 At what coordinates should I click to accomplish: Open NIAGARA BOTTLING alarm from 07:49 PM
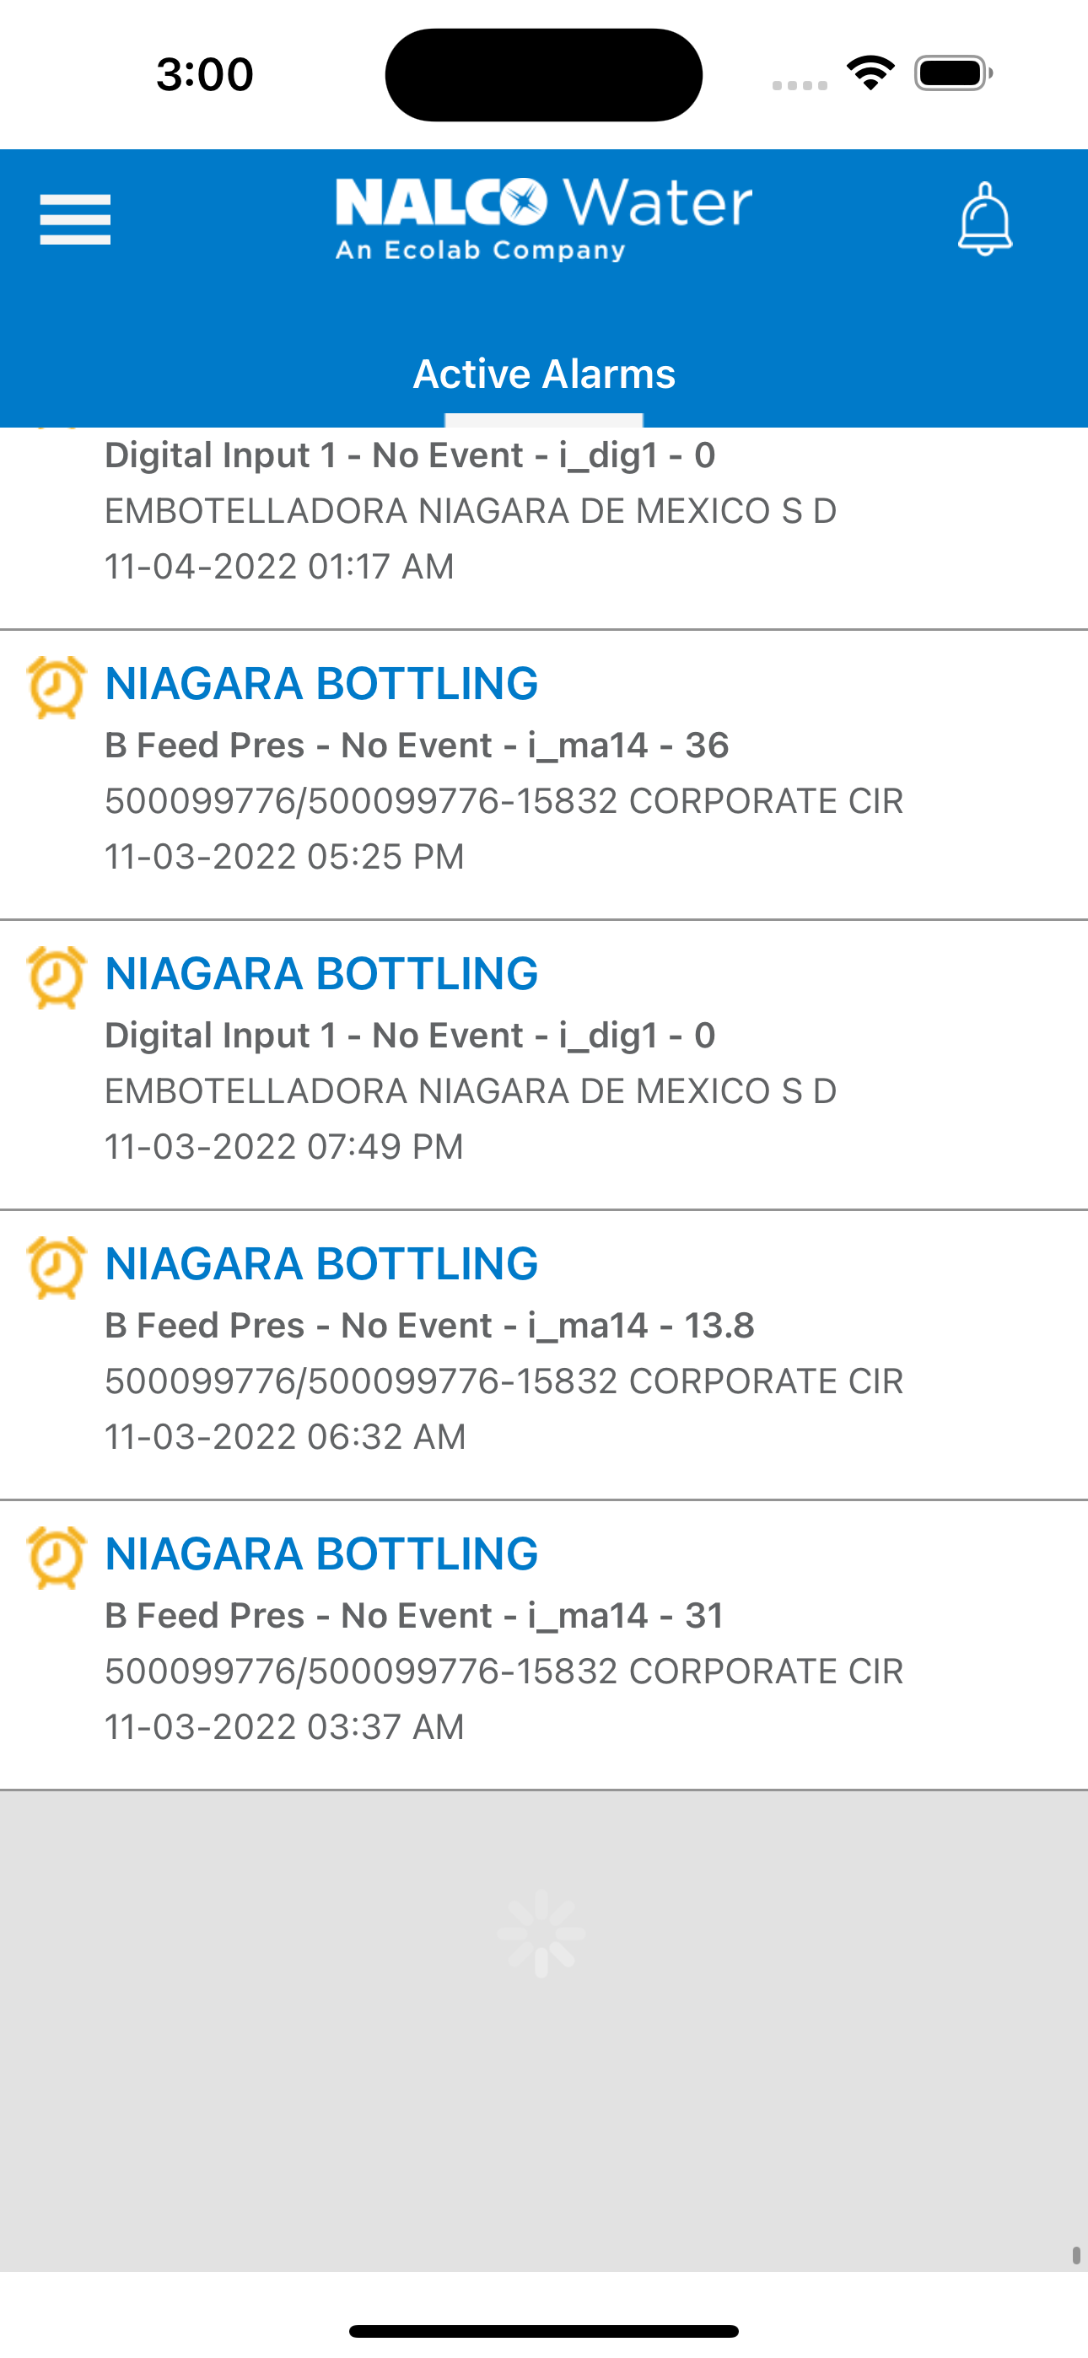tap(321, 974)
